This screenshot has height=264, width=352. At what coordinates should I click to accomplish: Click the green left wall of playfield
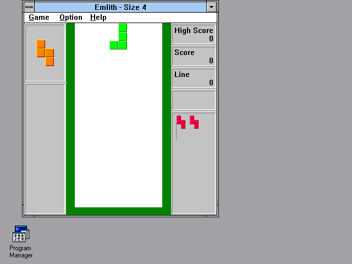[x=70, y=116]
